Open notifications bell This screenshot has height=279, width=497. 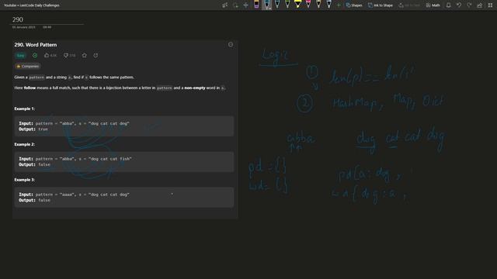pyautogui.click(x=449, y=5)
